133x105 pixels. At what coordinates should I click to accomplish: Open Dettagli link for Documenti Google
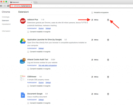point(41,99)
